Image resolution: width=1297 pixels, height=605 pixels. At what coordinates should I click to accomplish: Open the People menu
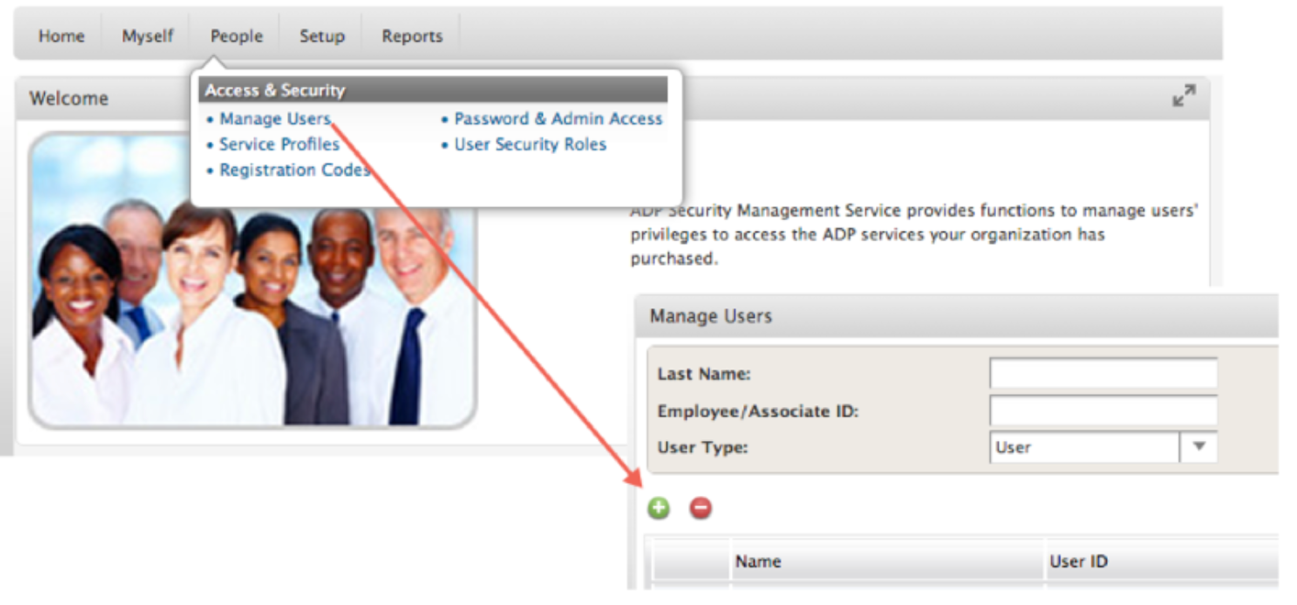click(236, 35)
